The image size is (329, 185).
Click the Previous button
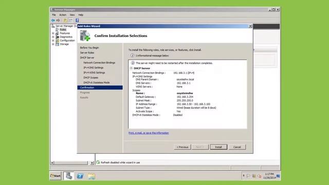click(x=182, y=147)
